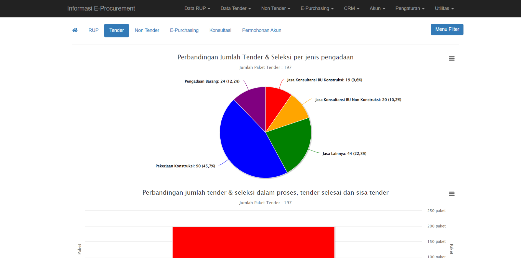Expand the CRM dropdown menu
521x258 pixels.
351,8
